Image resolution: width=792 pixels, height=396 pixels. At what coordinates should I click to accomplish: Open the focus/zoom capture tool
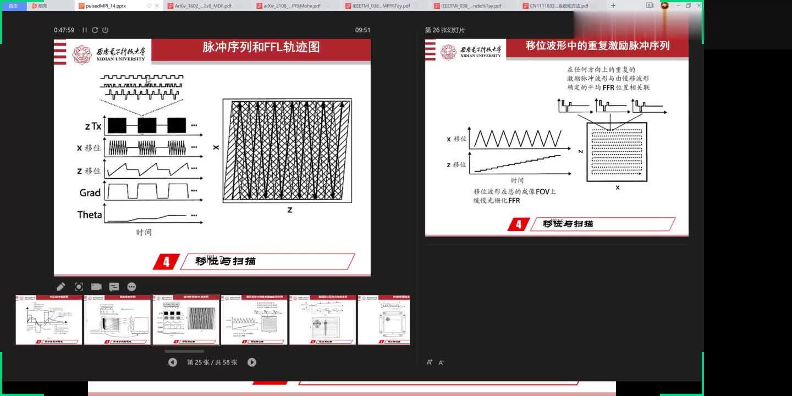click(79, 287)
